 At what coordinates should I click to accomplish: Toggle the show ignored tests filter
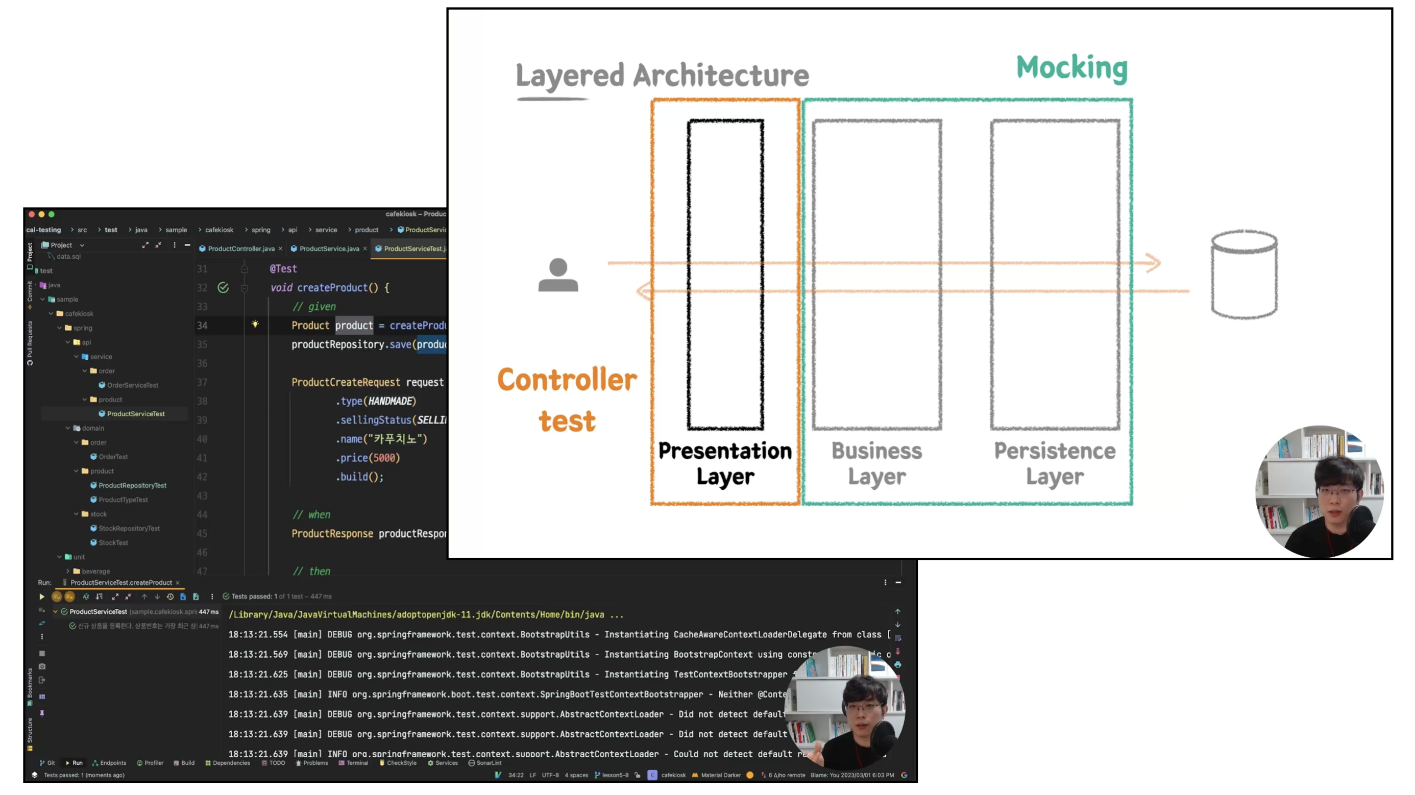[x=70, y=596]
